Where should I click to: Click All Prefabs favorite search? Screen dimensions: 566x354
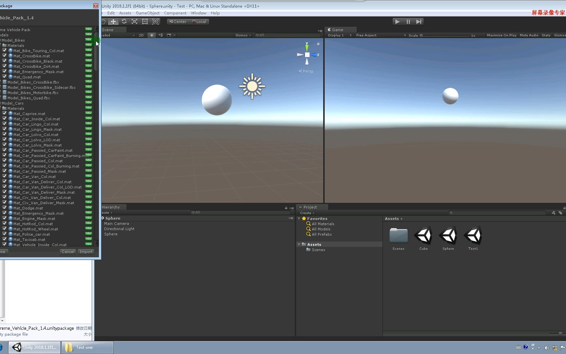click(319, 234)
